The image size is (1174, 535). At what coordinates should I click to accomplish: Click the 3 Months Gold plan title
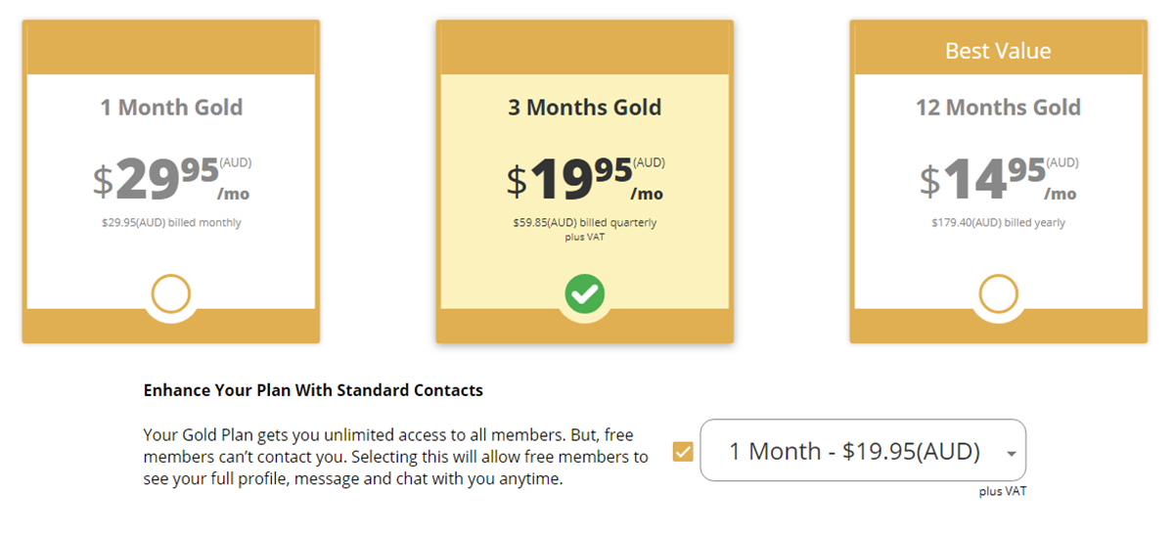click(x=584, y=108)
